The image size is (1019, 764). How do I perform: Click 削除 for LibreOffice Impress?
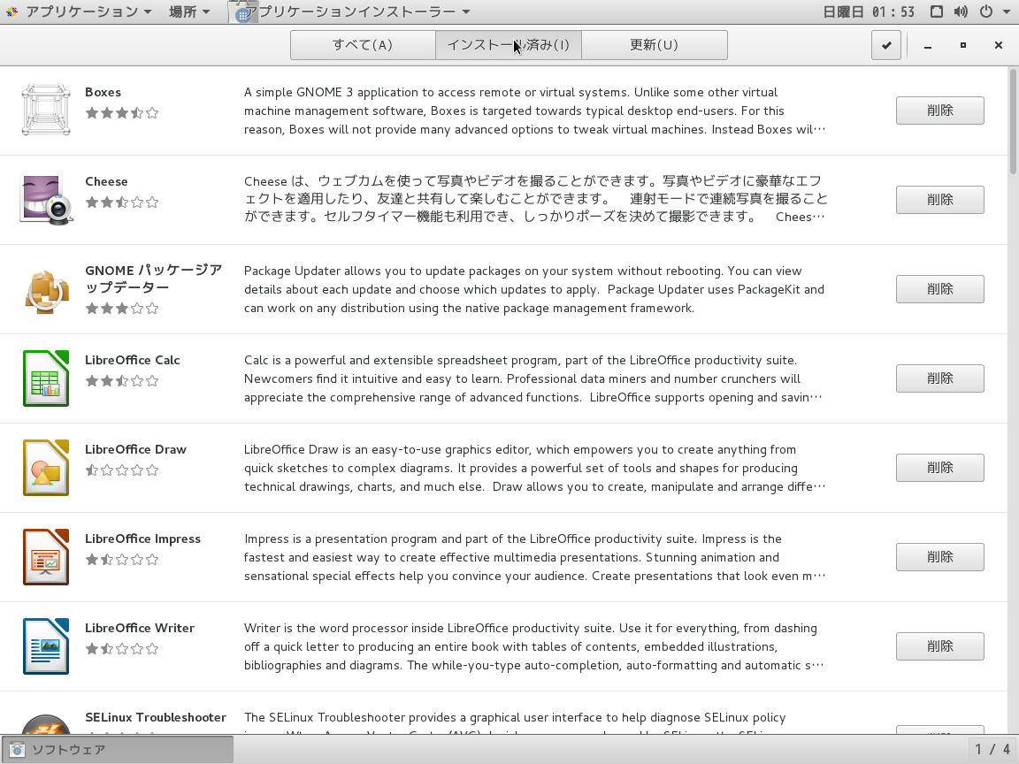pos(939,557)
